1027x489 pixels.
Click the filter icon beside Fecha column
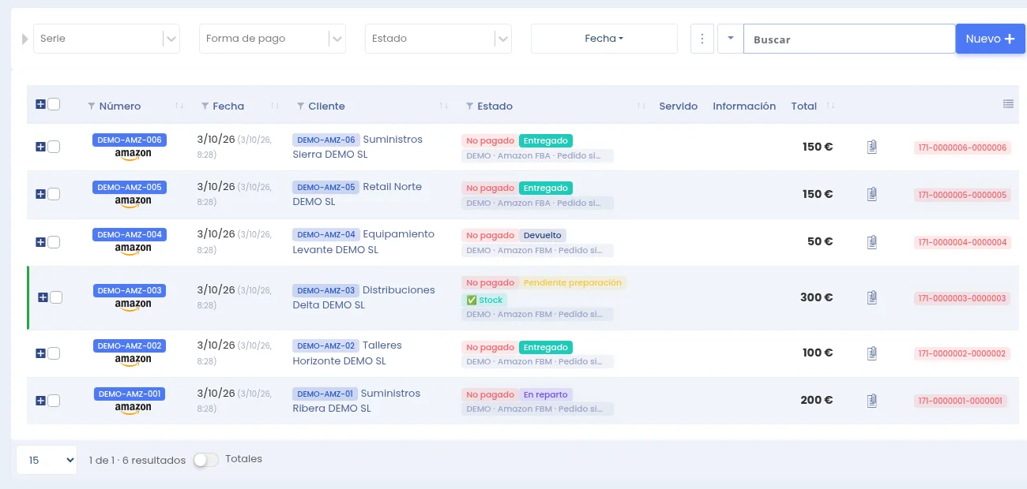(205, 106)
